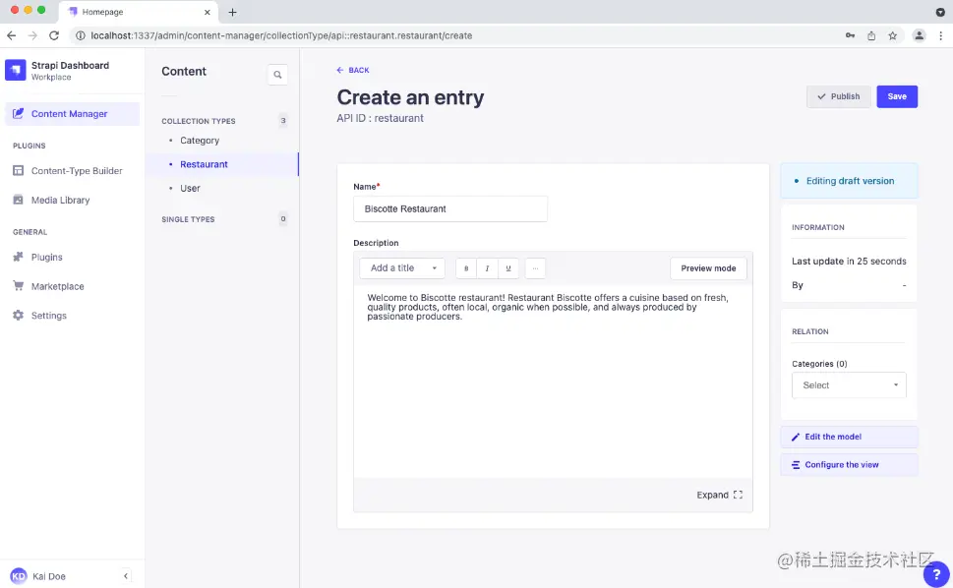The height and width of the screenshot is (588, 953).
Task: Click the Create an entry heading
Action: [x=410, y=97]
